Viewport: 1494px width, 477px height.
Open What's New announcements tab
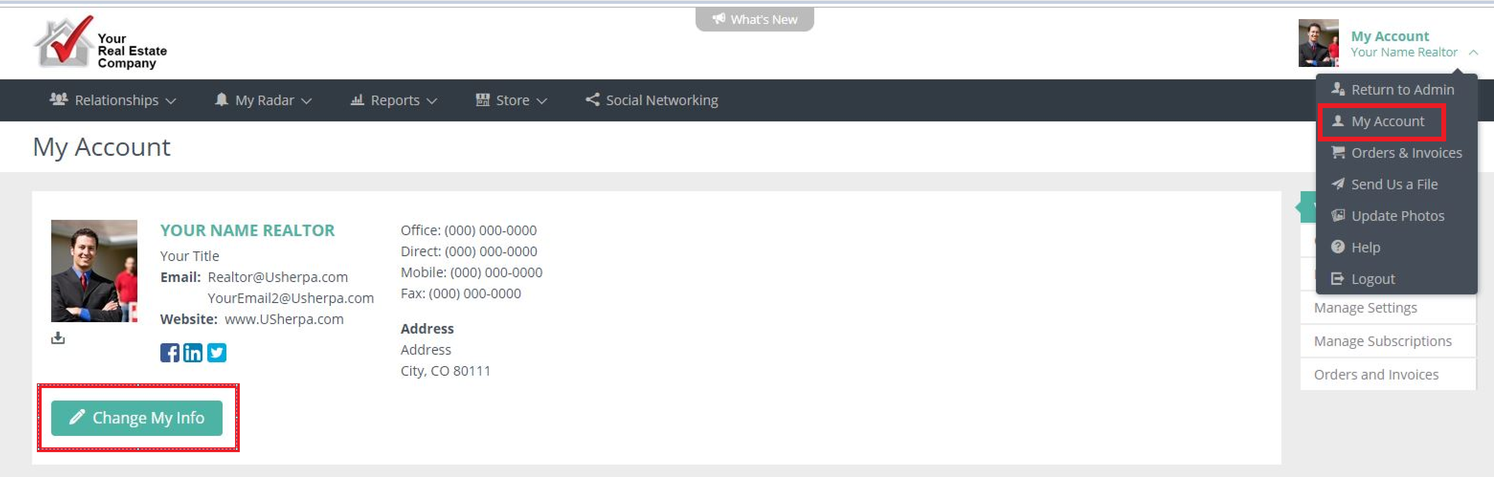coord(754,20)
